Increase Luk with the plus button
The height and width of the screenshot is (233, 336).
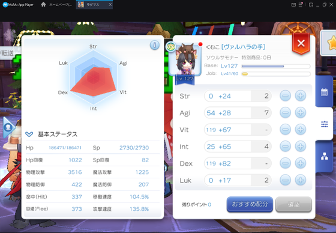click(x=301, y=180)
